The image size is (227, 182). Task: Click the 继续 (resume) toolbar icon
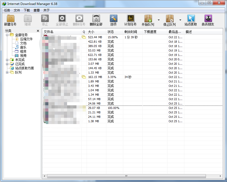(x=28, y=18)
